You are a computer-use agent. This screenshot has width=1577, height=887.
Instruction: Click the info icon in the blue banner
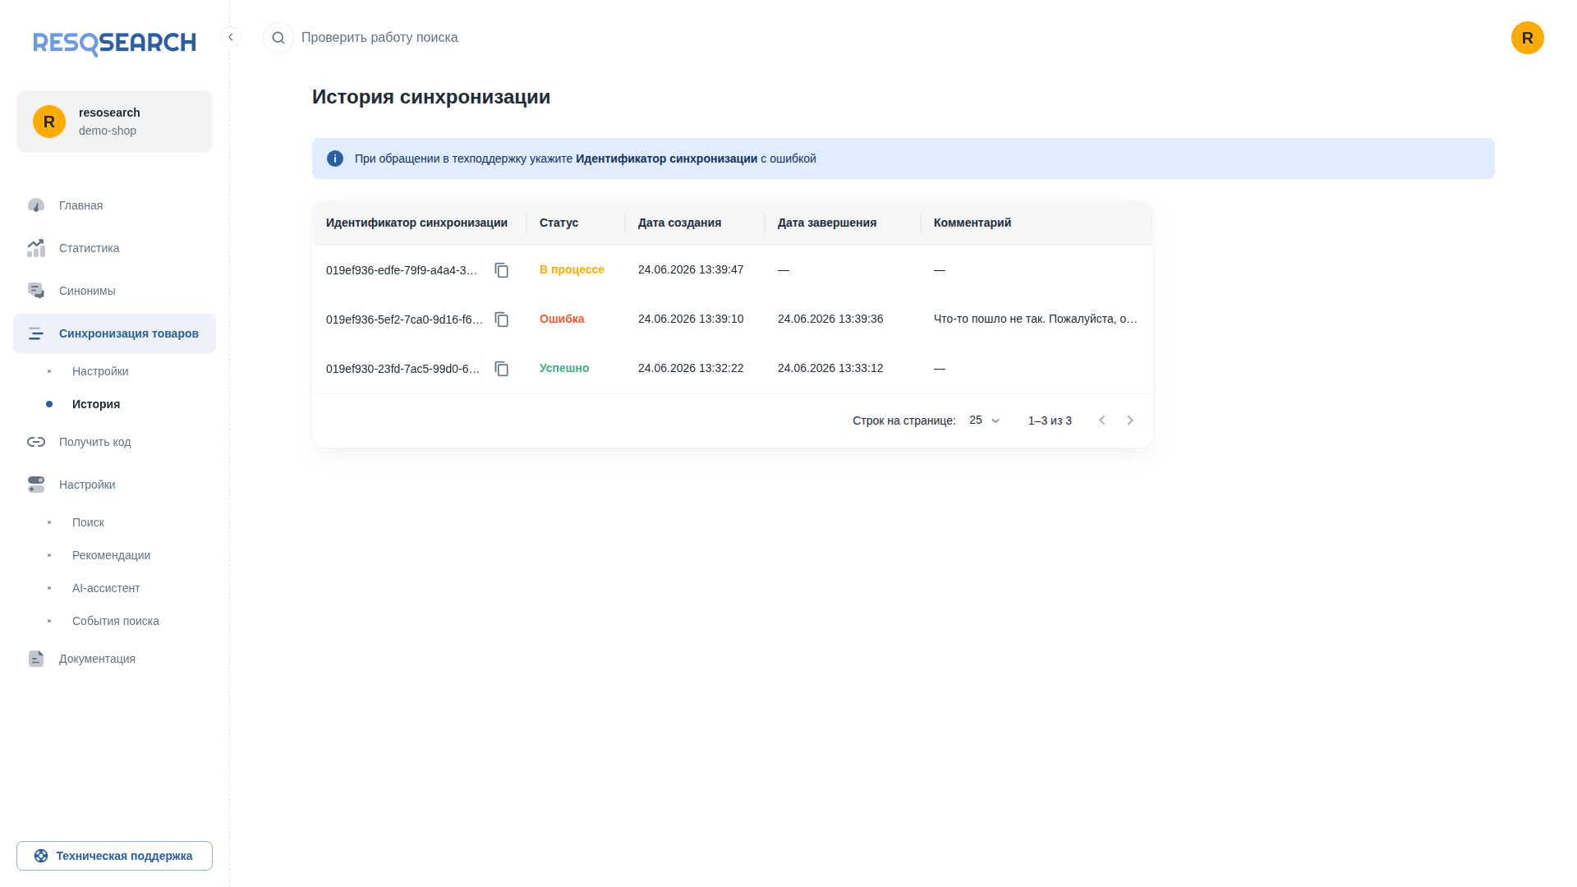[x=335, y=159]
